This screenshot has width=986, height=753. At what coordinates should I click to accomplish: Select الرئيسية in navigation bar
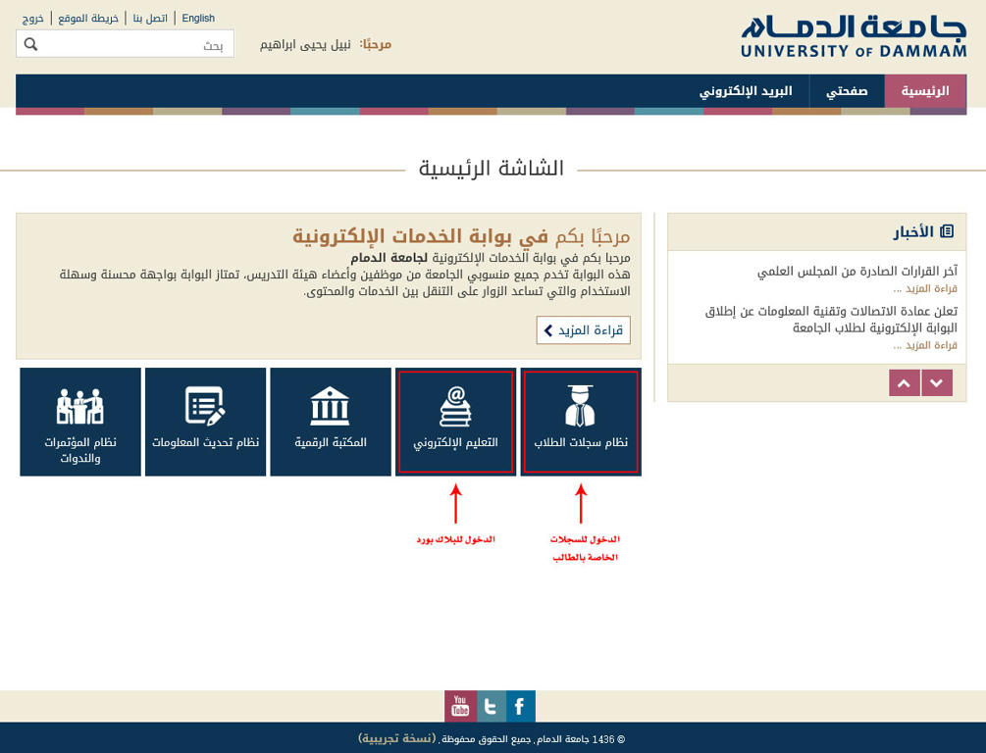(x=925, y=91)
